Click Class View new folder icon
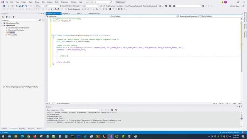The image size is (247, 139). [3, 17]
